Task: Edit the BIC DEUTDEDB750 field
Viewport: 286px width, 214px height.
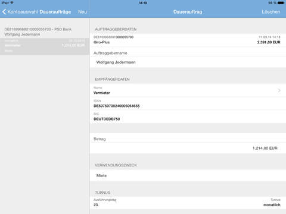Action: (x=188, y=117)
